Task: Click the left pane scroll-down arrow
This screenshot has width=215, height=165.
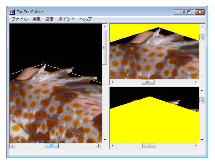Action: [105, 140]
